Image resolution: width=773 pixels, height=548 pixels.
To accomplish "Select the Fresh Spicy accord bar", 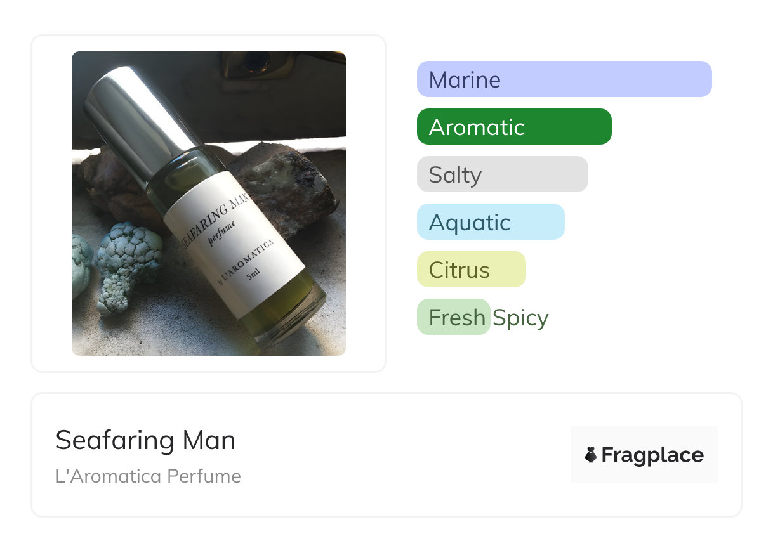I will [x=453, y=317].
